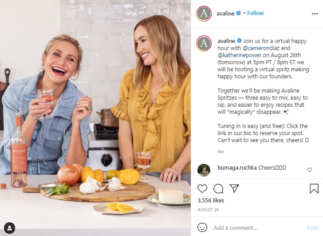
Task: View bumaga.ruchka's profile avatar
Action: 204,170
